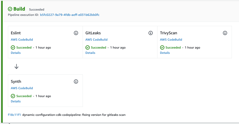Viewport: 239px width, 124px height.
Task: Click Eslint succeeded status checkmark icon
Action: (x=13, y=47)
